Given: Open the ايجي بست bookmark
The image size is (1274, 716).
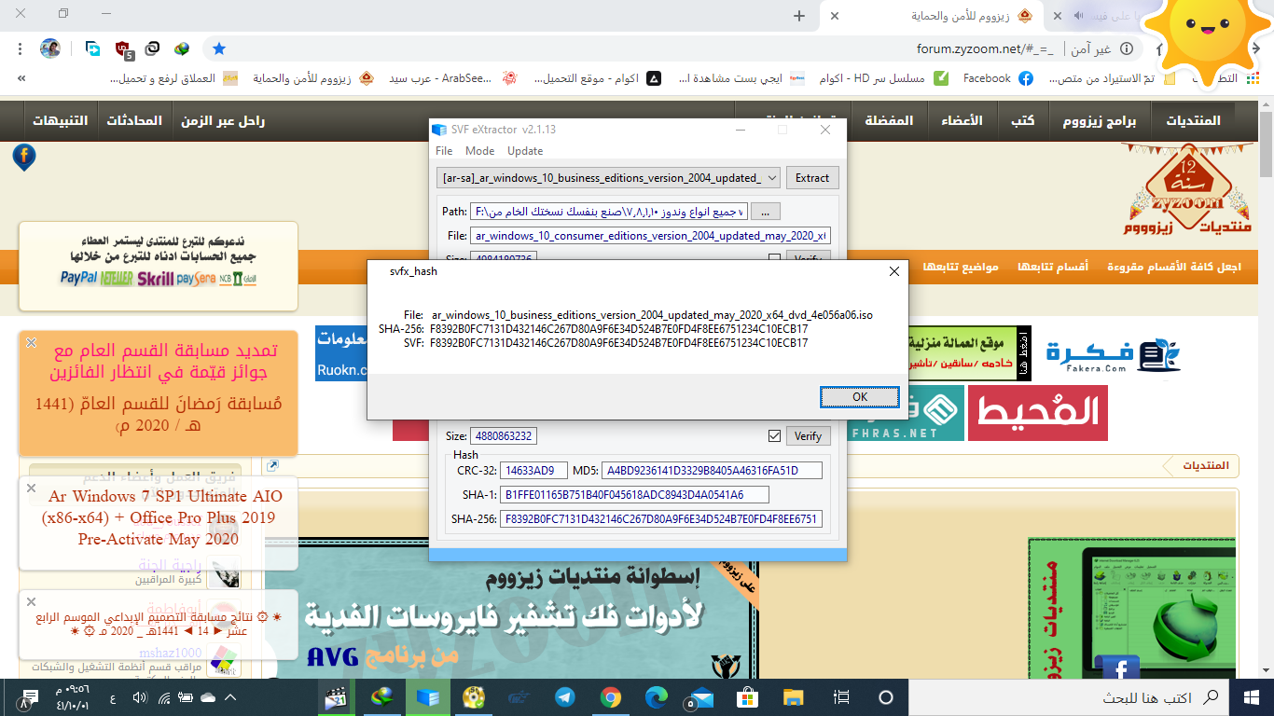Looking at the screenshot, I should point(741,78).
